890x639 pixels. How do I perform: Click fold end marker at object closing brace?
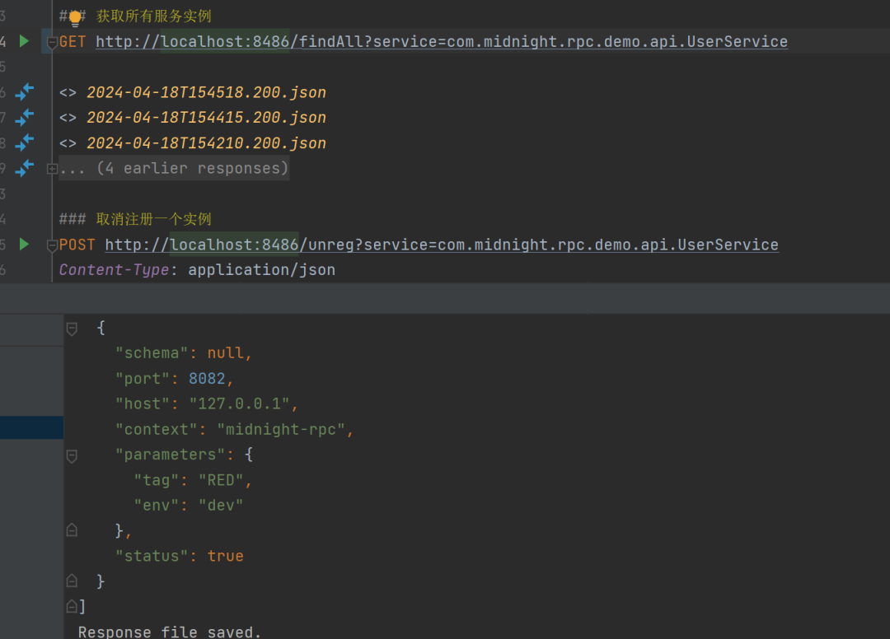pyautogui.click(x=72, y=581)
